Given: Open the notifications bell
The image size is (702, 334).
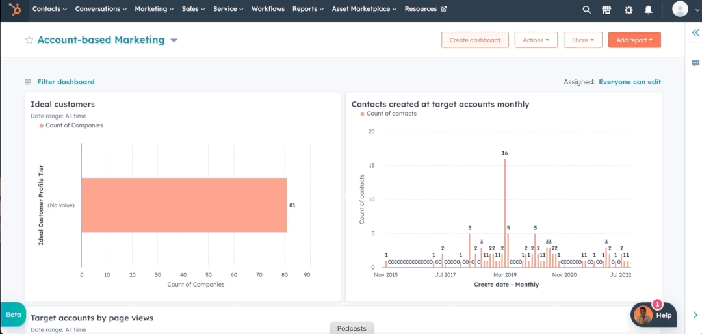Looking at the screenshot, I should point(648,10).
